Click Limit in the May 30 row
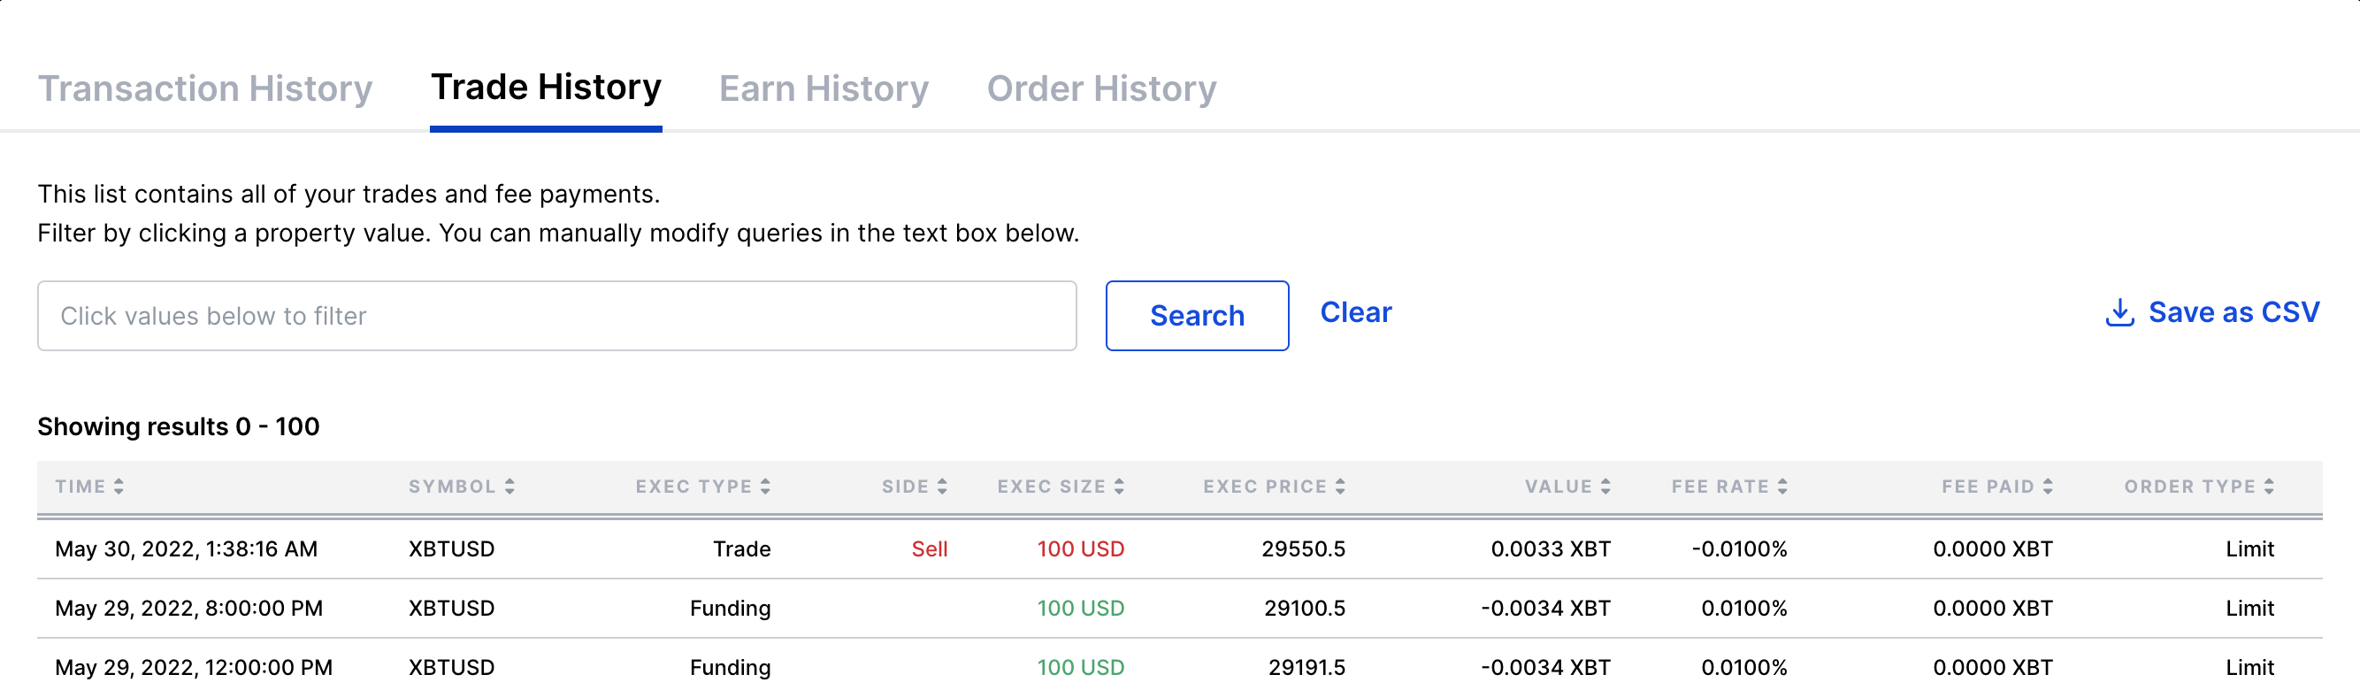Viewport: 2360px width, 690px height. pos(2250,548)
